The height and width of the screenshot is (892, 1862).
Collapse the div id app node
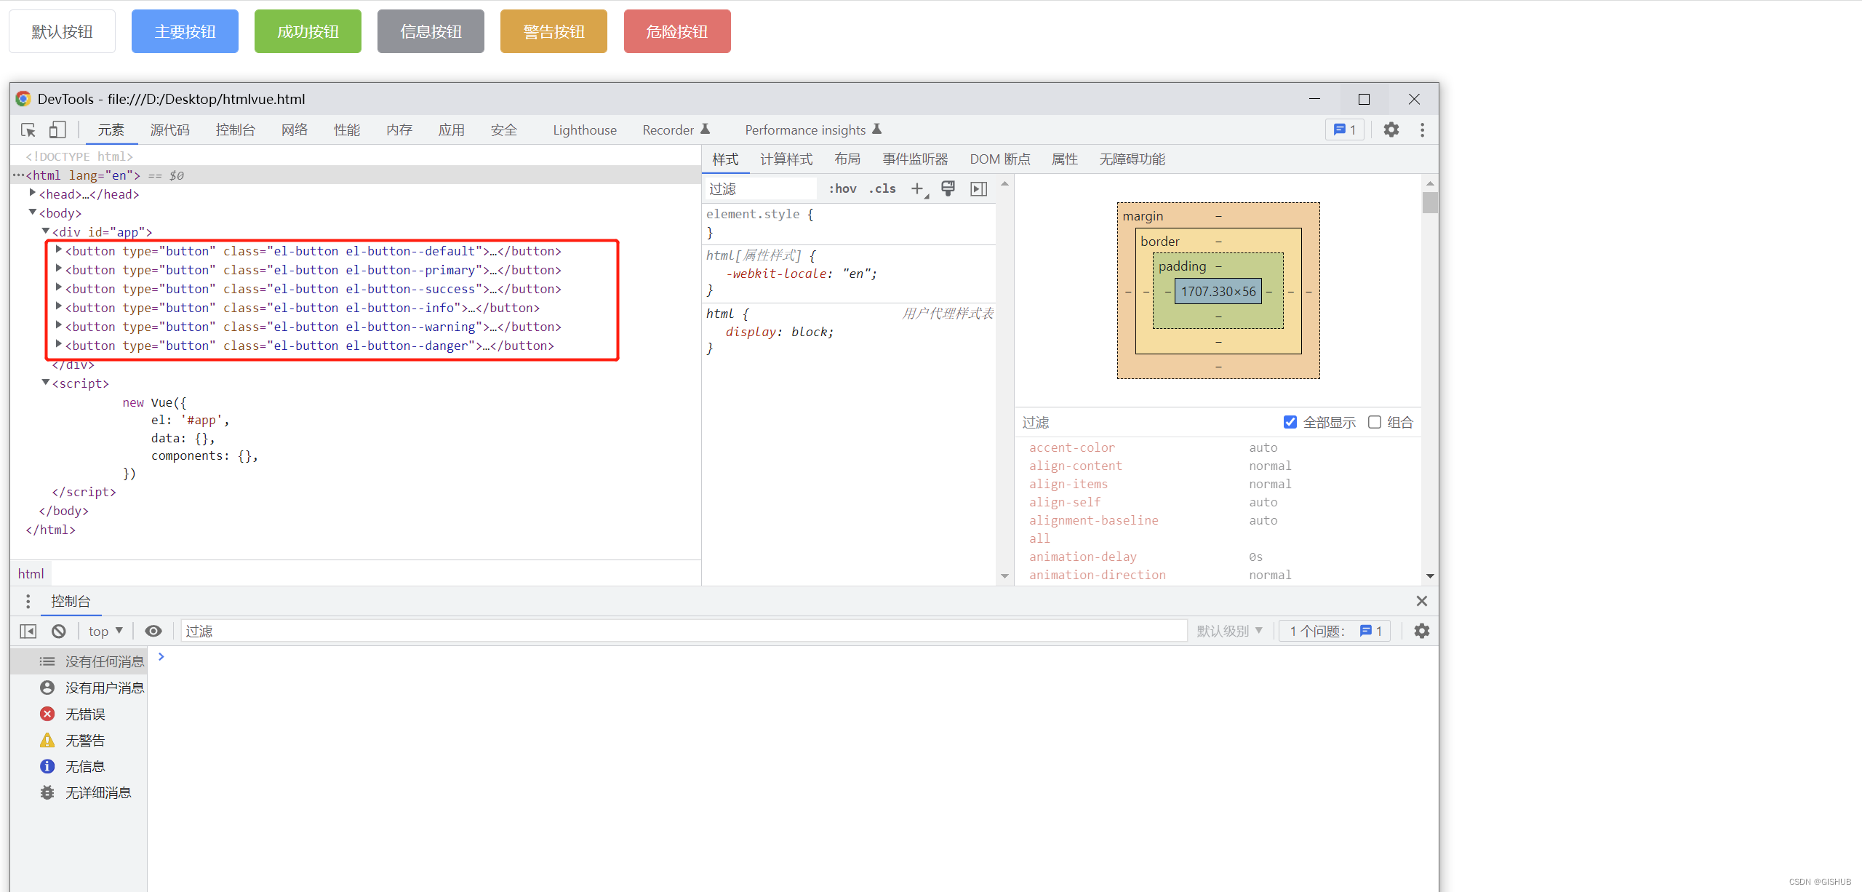[x=45, y=231]
